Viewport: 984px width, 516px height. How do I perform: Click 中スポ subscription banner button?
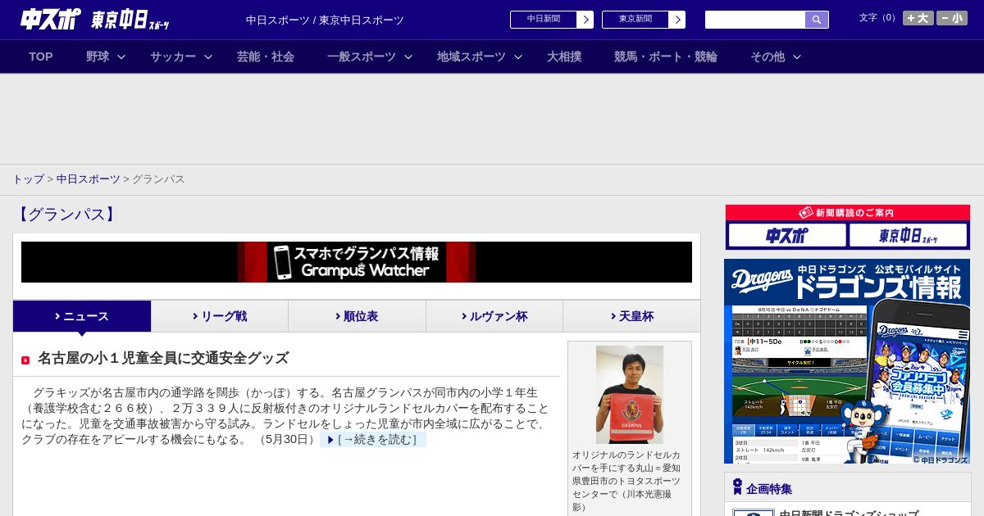point(787,235)
